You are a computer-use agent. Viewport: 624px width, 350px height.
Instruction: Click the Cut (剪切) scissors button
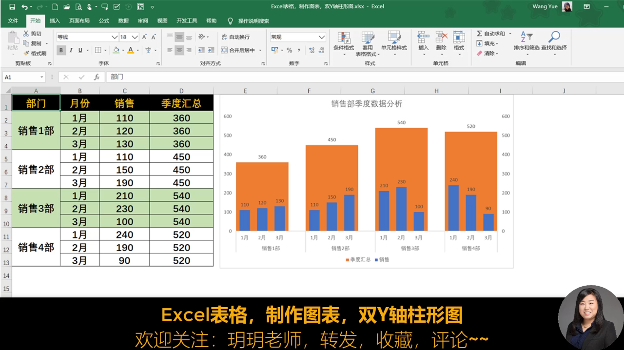pos(33,34)
